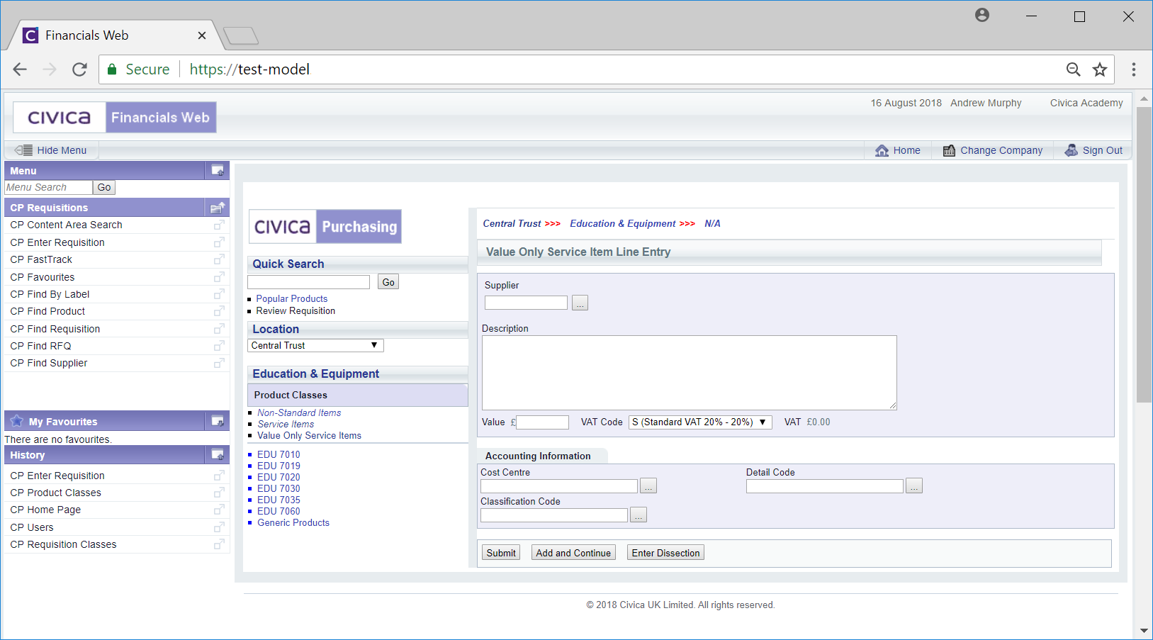Open the Chrome three-dot menu
The image size is (1153, 640).
click(1134, 69)
